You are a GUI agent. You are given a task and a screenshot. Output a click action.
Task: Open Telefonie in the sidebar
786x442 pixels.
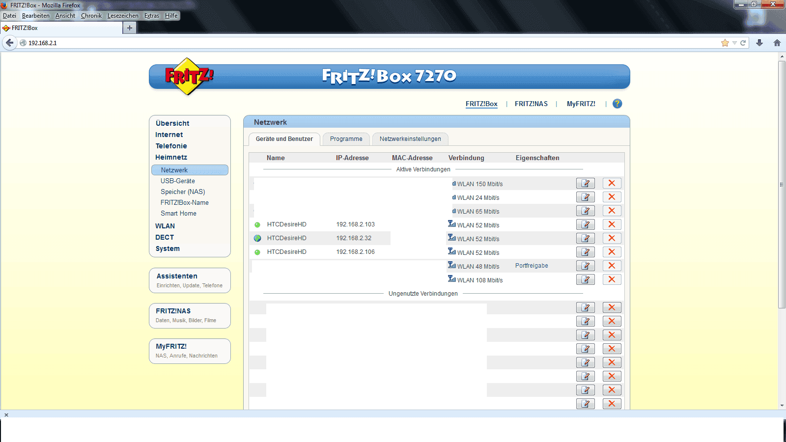(x=171, y=146)
